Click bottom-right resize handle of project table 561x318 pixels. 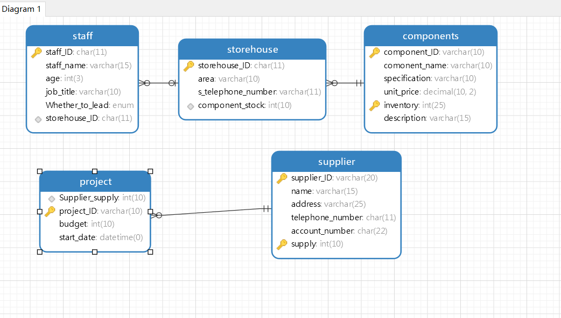(x=150, y=252)
